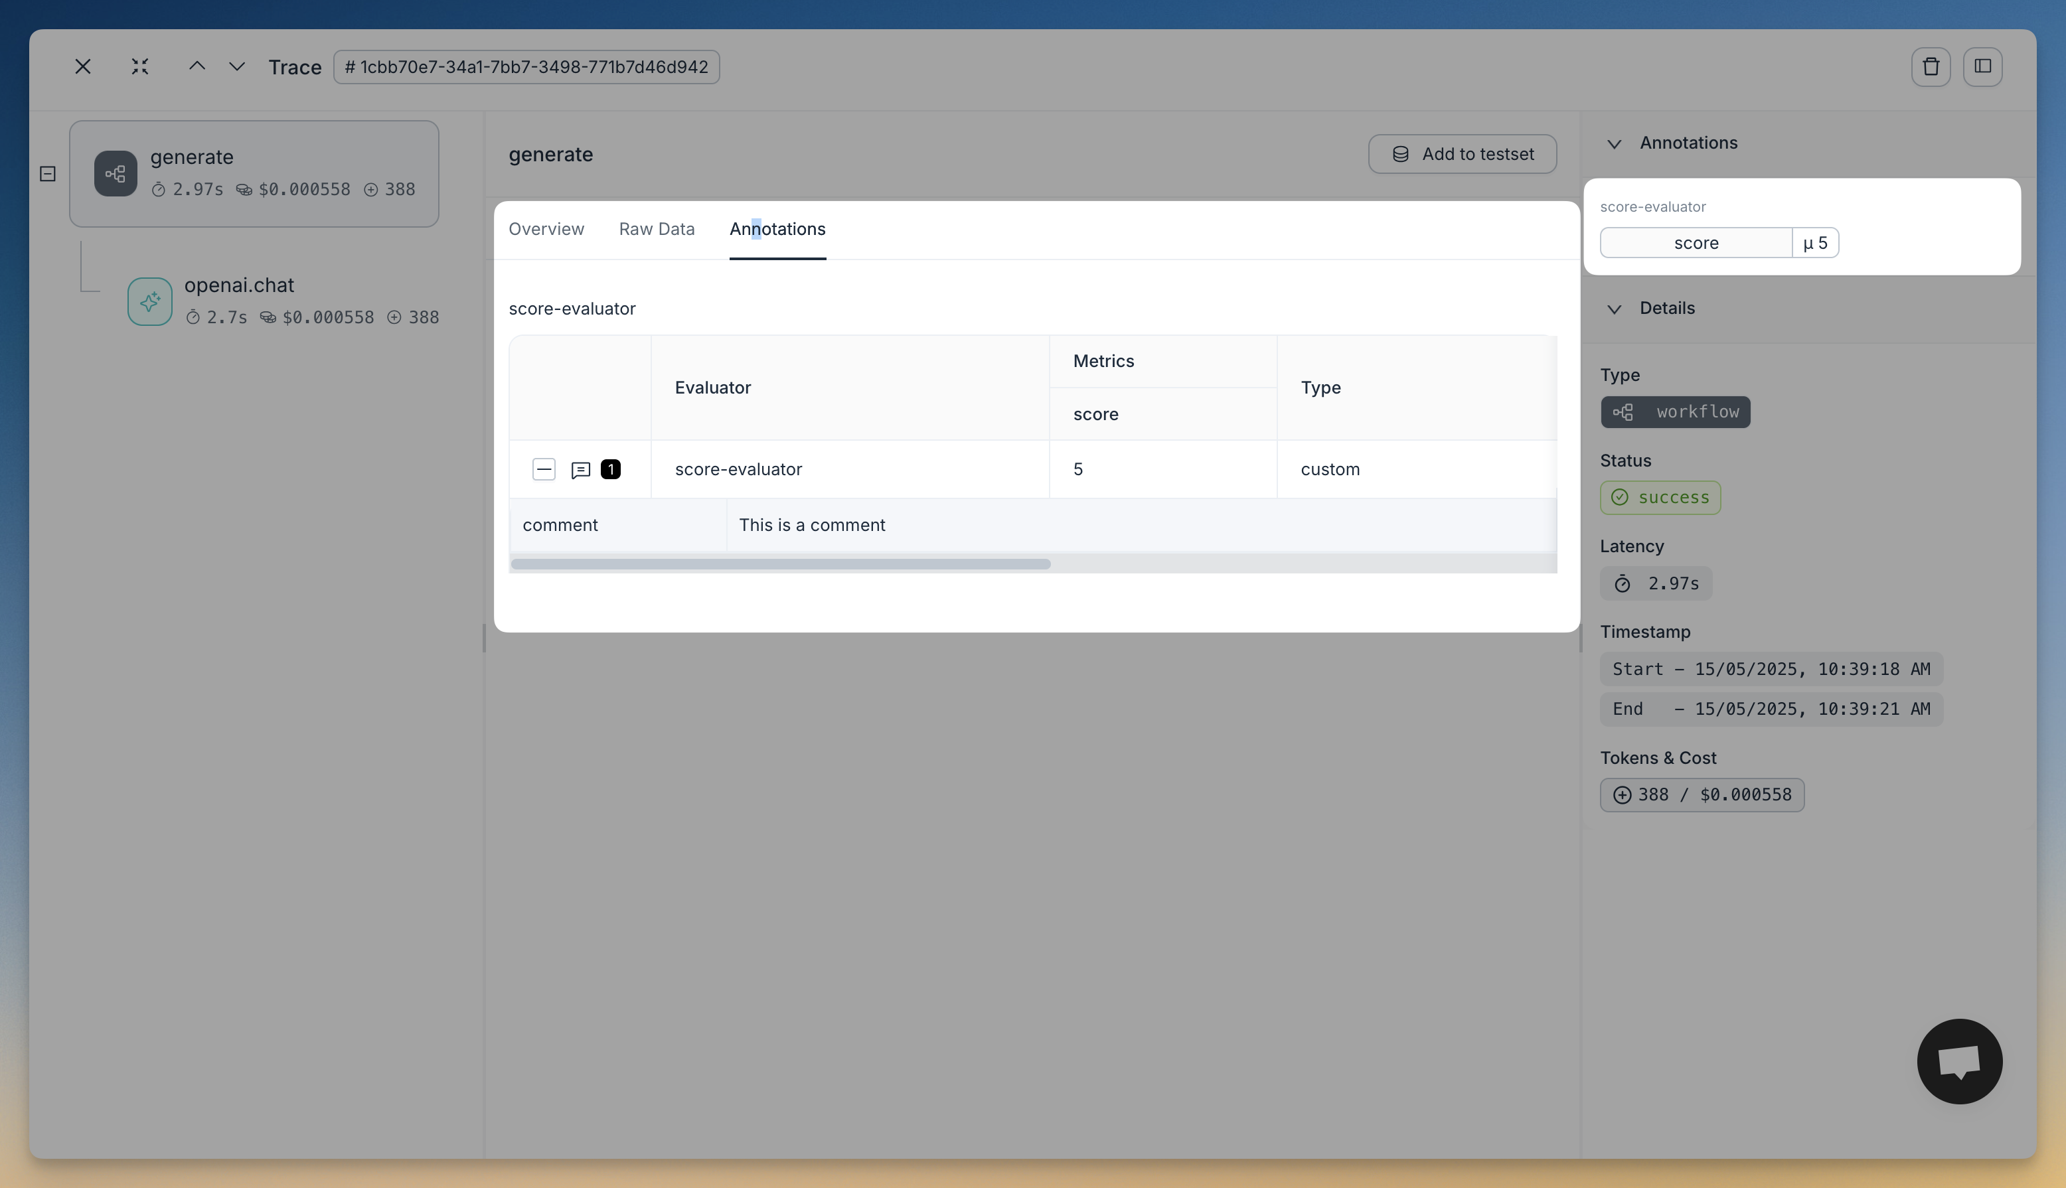Open the support chat bubble

tap(1959, 1061)
